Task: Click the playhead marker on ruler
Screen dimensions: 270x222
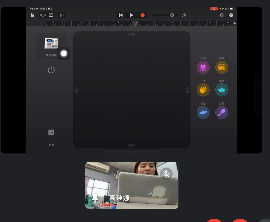Action: click(x=135, y=23)
